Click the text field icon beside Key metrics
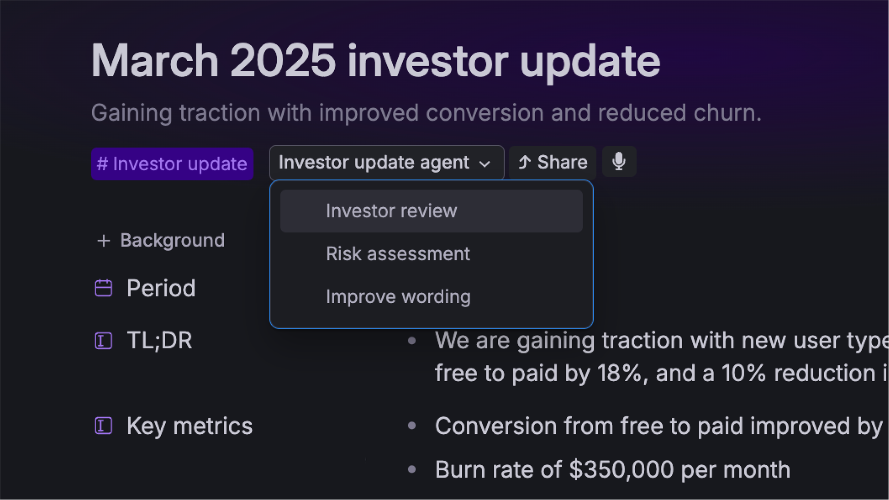Image resolution: width=889 pixels, height=500 pixels. 104,426
